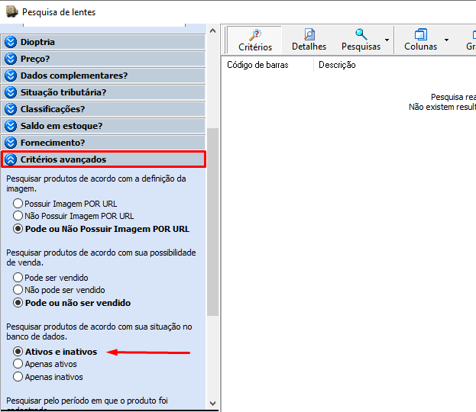Click the Classificações? chevron icon
This screenshot has width=476, height=412.
click(11, 109)
